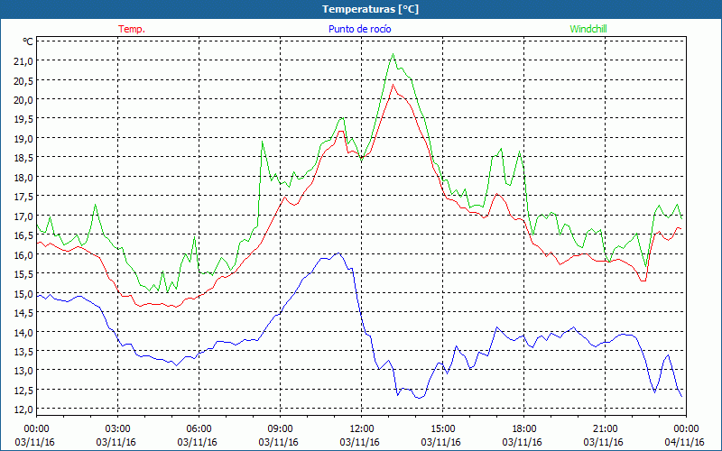Click the 18:00 time axis label
Screen dimensions: 722x451
524,429
